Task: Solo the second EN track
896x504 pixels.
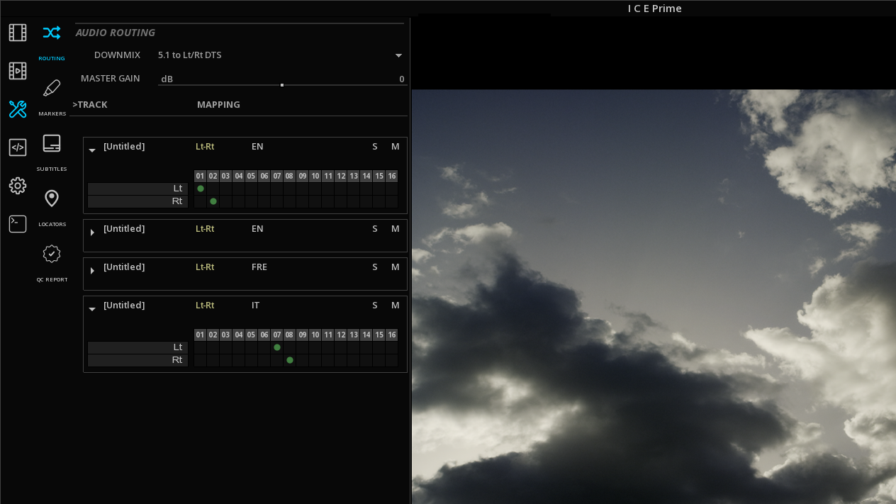Action: coord(375,229)
